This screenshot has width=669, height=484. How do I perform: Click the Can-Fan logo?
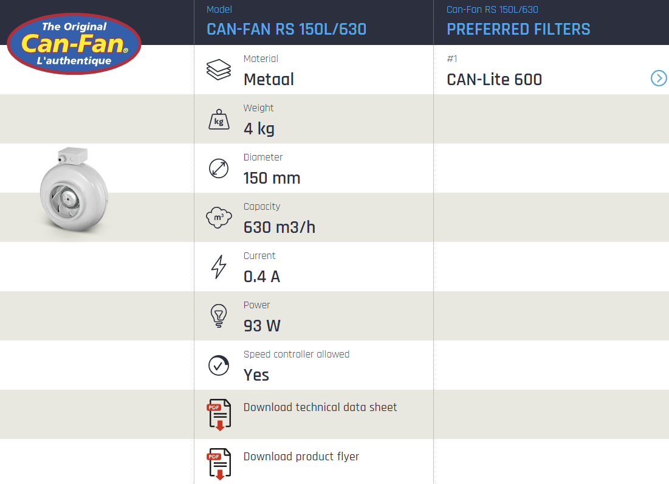(74, 44)
